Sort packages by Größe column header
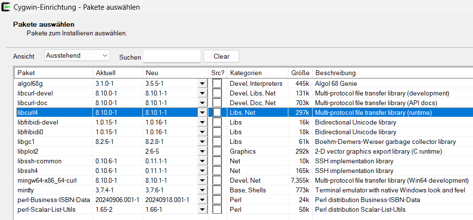The width and height of the screenshot is (473, 220). pyautogui.click(x=300, y=73)
